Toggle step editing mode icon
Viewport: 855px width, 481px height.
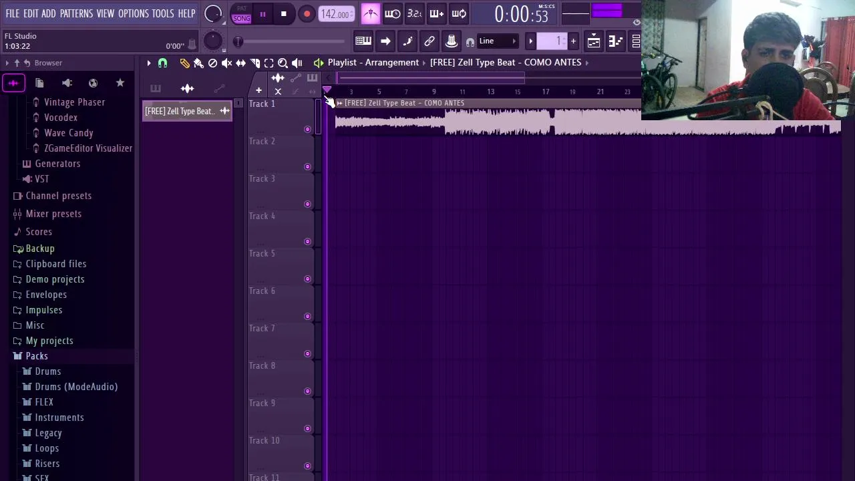(407, 41)
